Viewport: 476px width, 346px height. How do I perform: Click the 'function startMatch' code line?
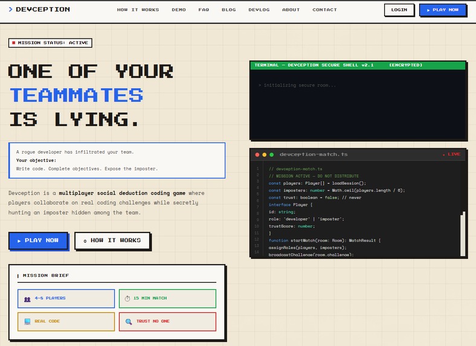[324, 240]
